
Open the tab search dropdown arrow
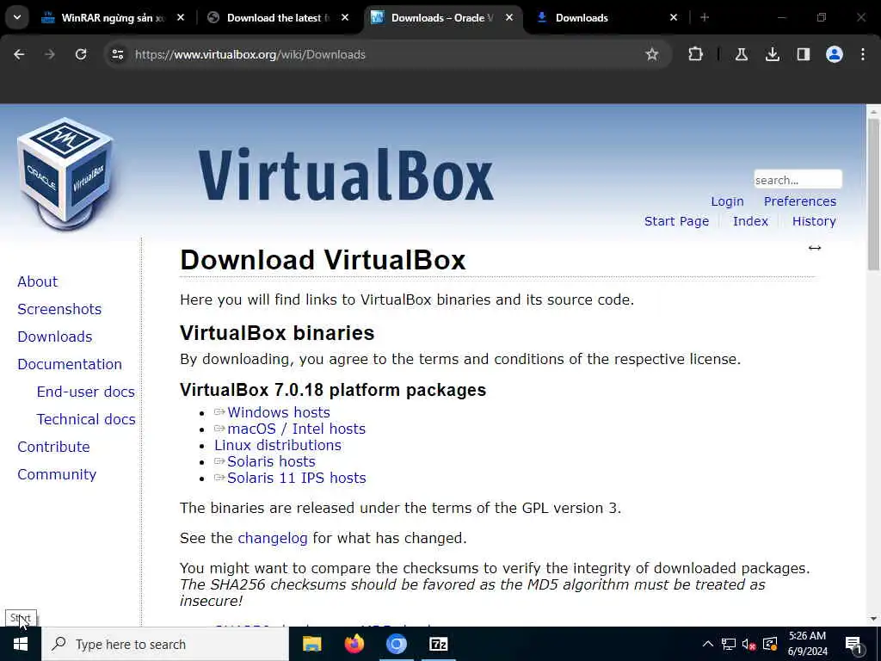17,17
